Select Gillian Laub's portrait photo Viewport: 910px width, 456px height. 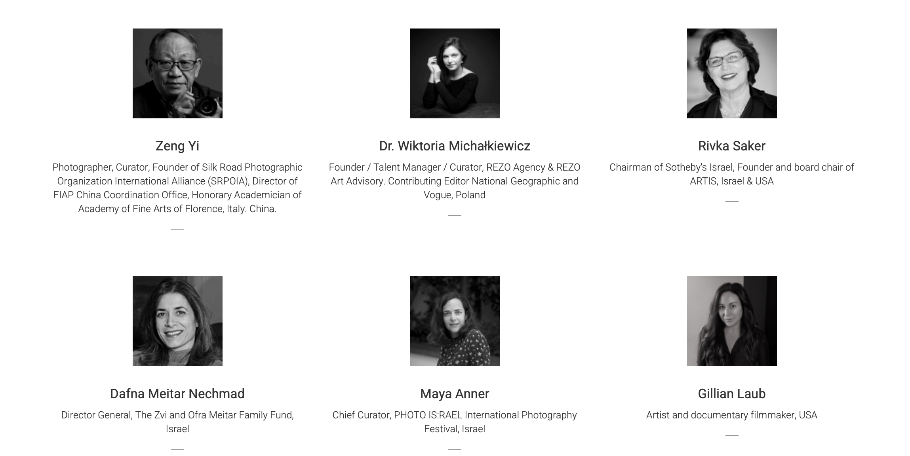click(732, 321)
